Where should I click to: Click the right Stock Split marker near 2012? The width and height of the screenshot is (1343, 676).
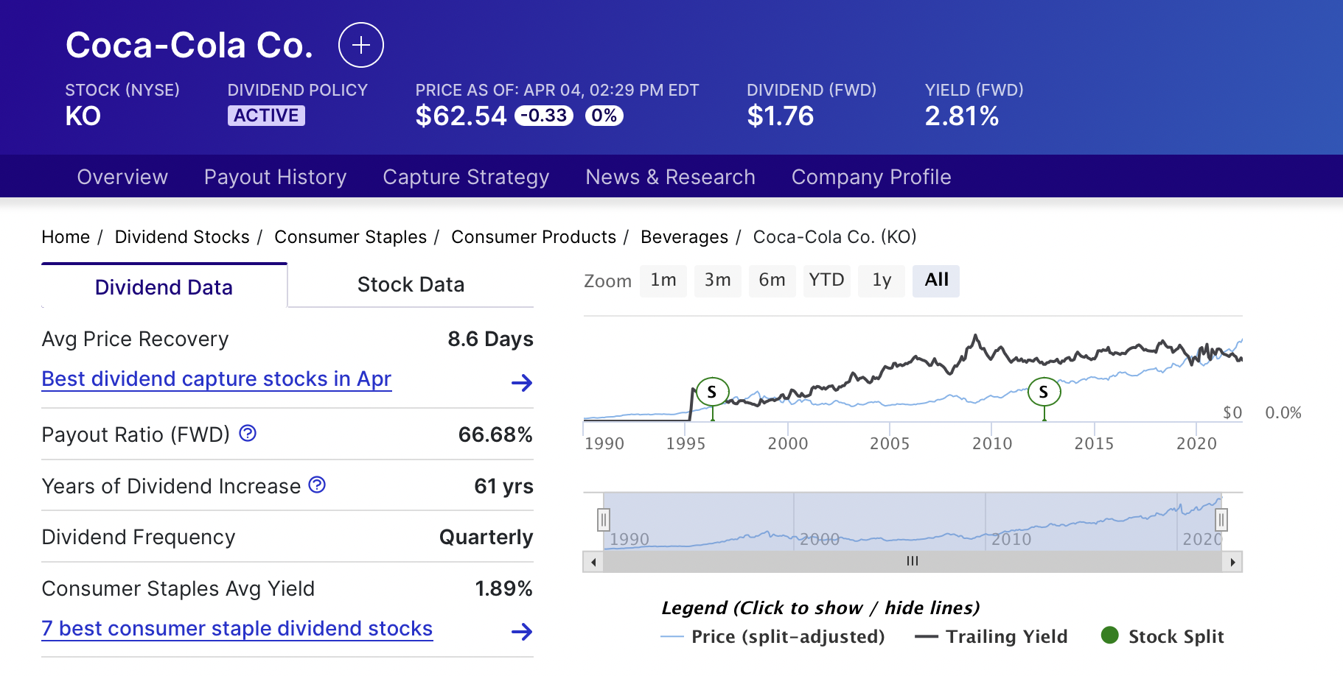1044,392
